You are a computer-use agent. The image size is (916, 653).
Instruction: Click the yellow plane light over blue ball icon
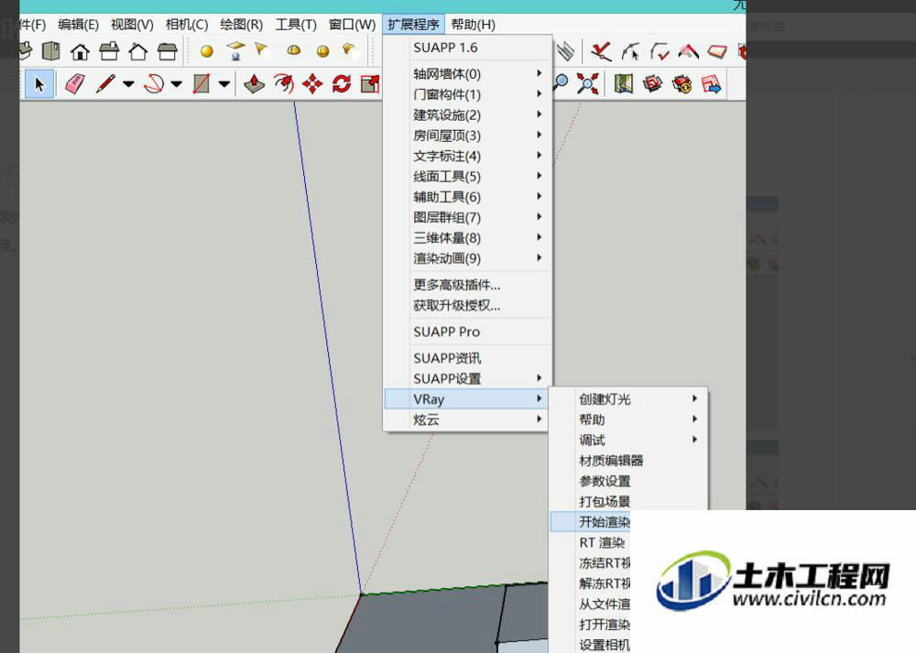point(235,50)
